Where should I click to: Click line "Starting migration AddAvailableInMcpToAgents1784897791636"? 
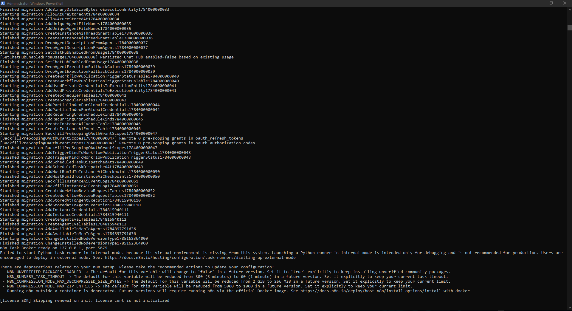tap(68, 229)
